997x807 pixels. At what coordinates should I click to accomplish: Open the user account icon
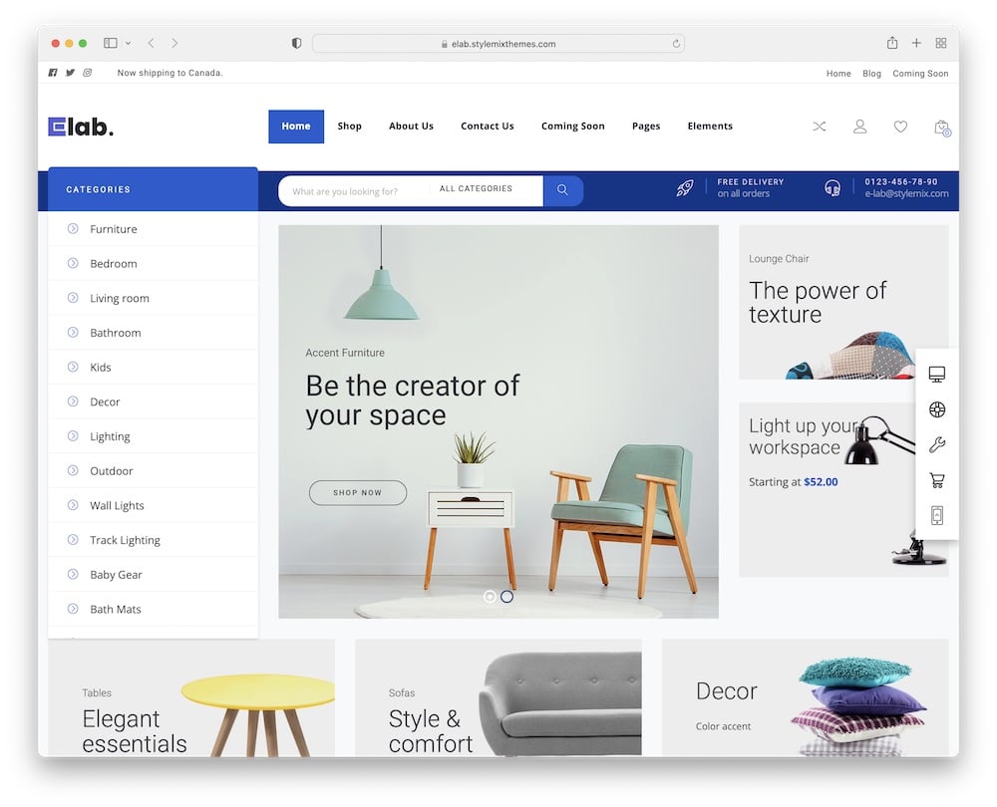(859, 127)
